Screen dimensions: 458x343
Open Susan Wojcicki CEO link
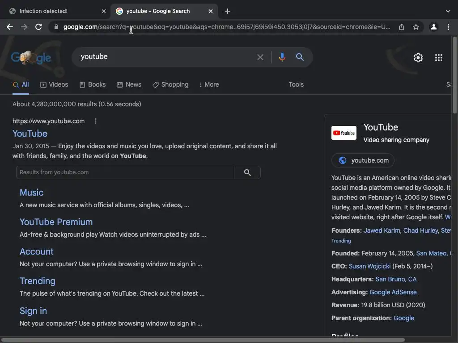pyautogui.click(x=369, y=266)
